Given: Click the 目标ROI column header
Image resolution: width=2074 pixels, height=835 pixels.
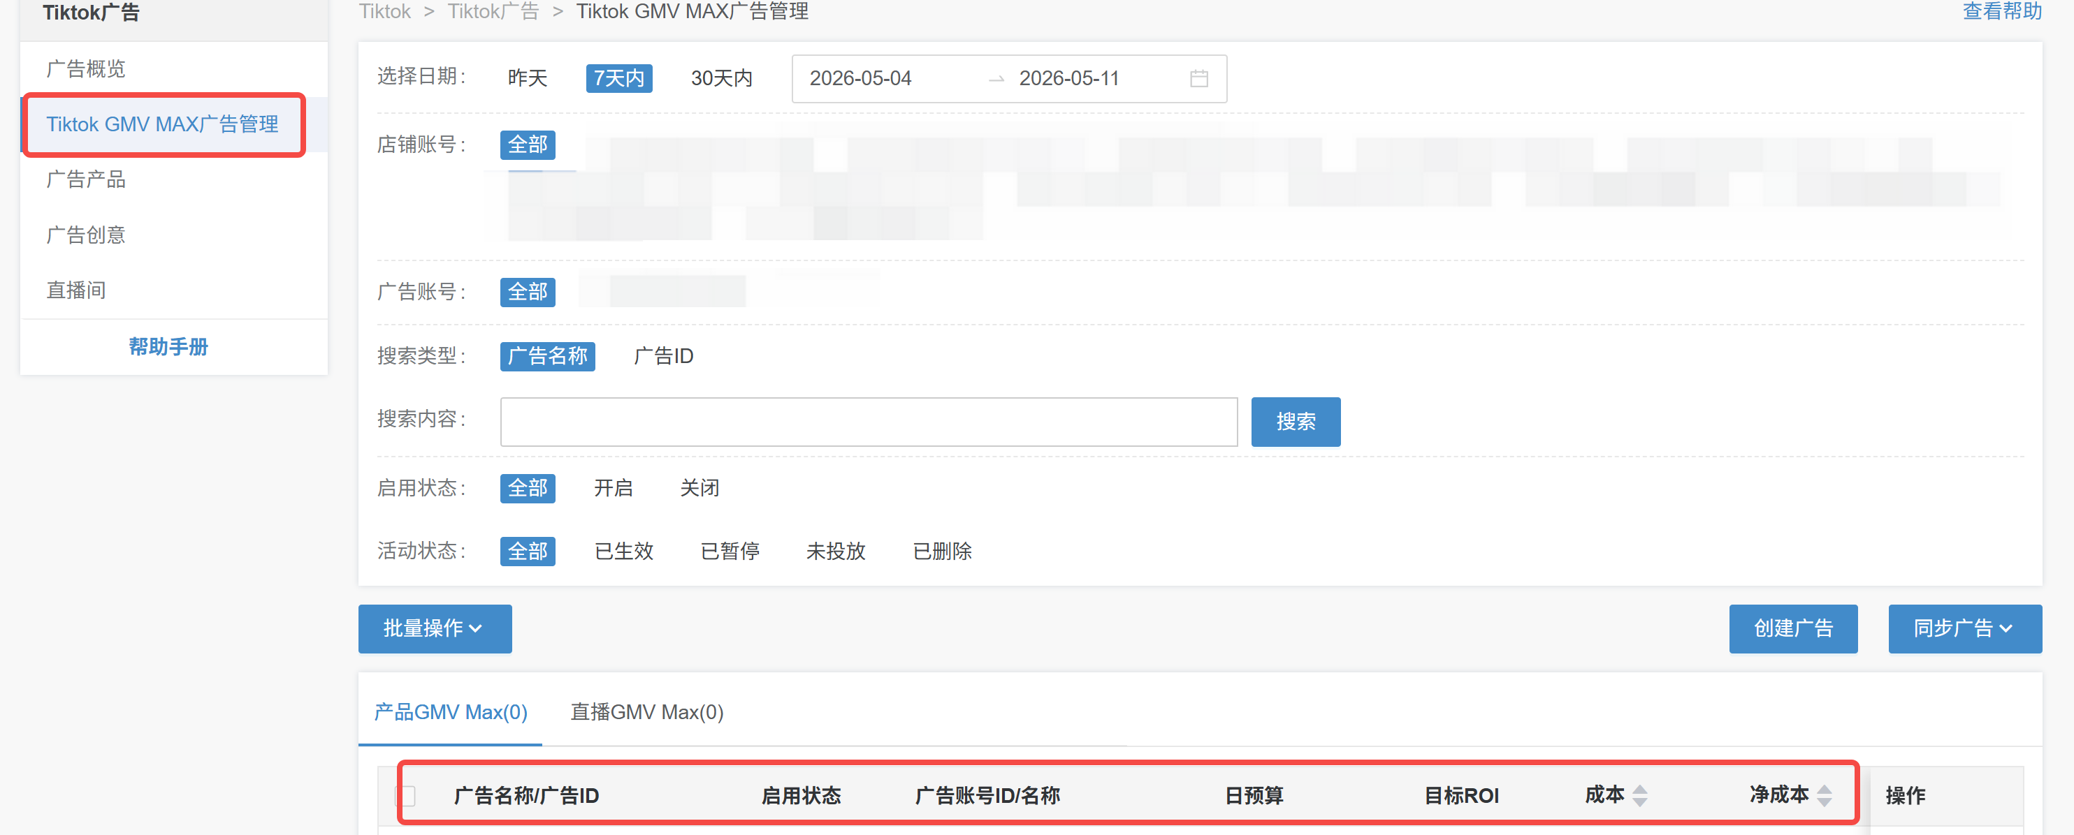Looking at the screenshot, I should 1461,796.
